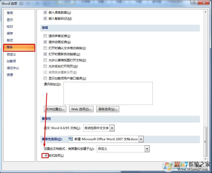Open the 文件位置 dialog button
This screenshot has height=173, width=212.
click(55, 109)
